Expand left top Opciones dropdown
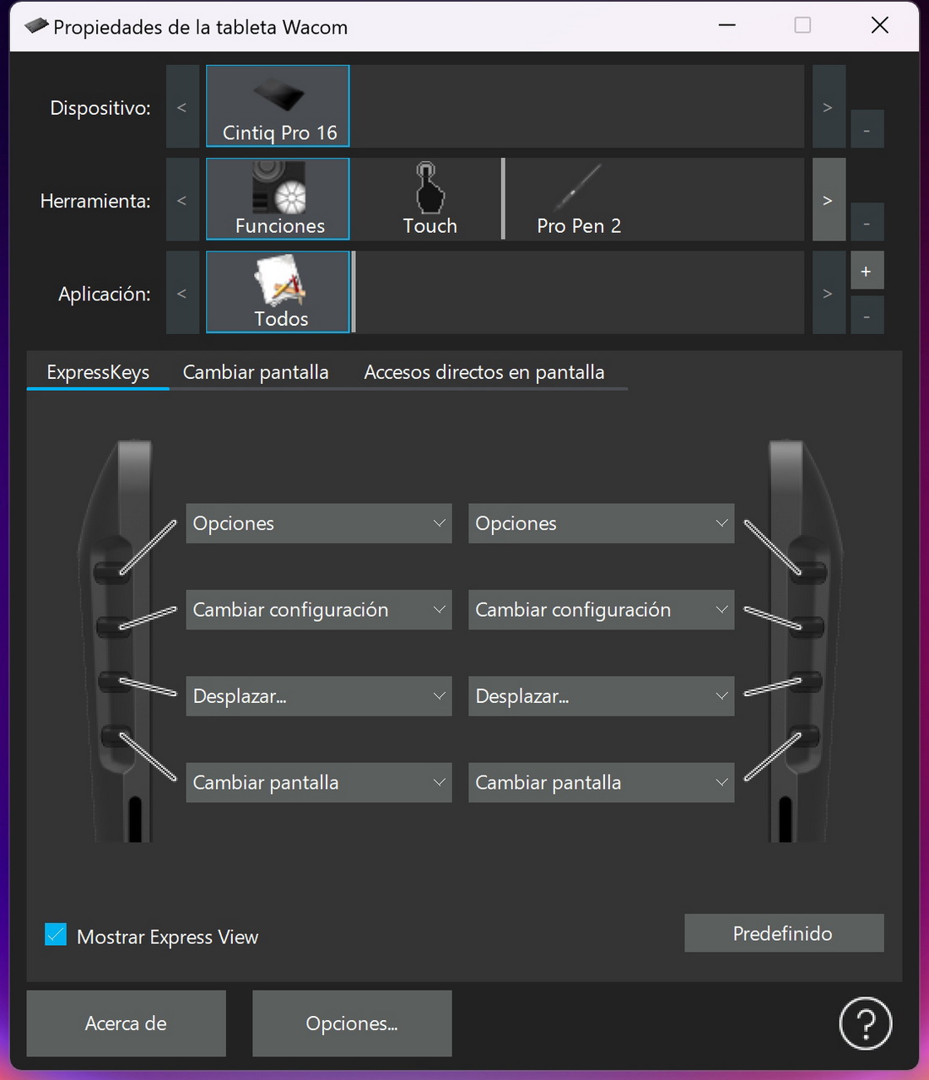This screenshot has height=1080, width=929. pyautogui.click(x=318, y=523)
